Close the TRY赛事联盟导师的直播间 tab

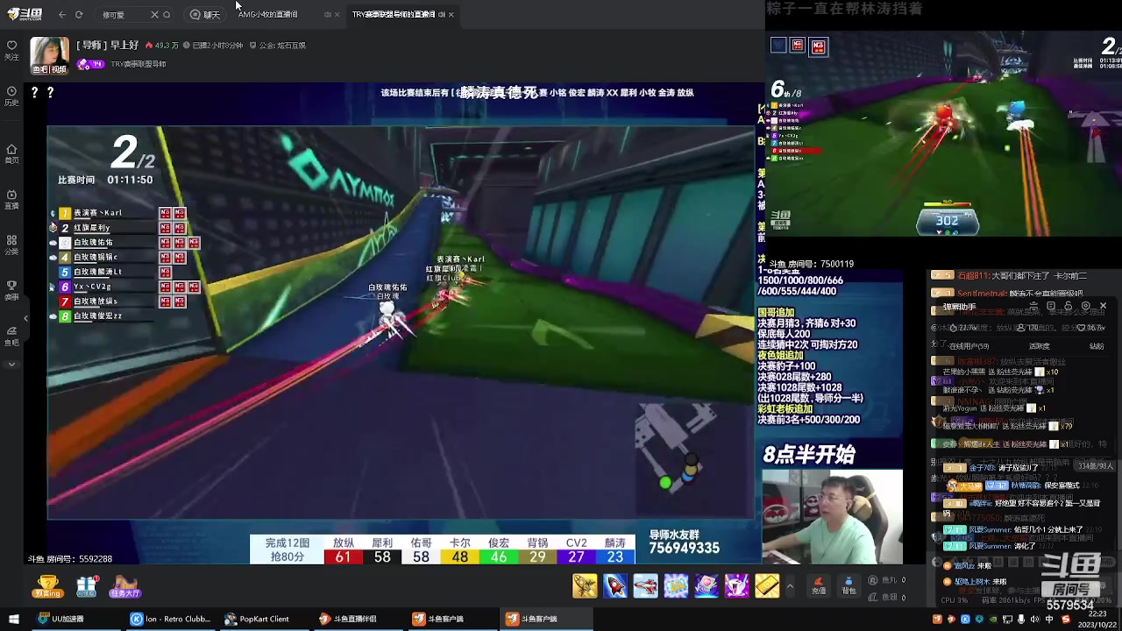coord(451,14)
